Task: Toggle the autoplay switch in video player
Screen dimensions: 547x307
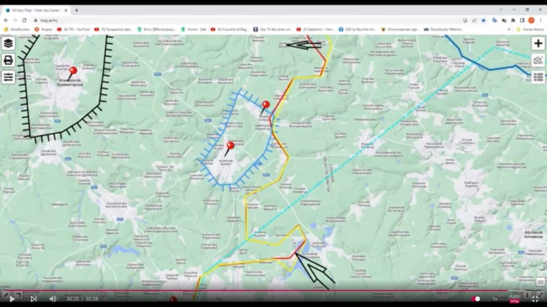Action: (475, 299)
